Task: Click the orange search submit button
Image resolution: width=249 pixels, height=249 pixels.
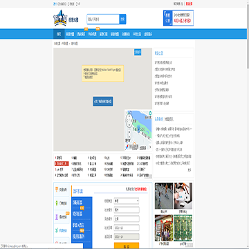Action: point(127,246)
